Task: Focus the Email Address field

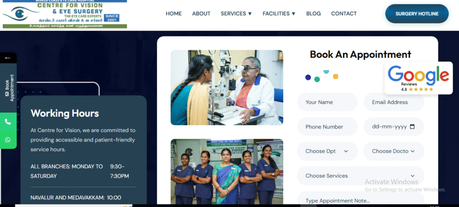Action: pos(394,102)
